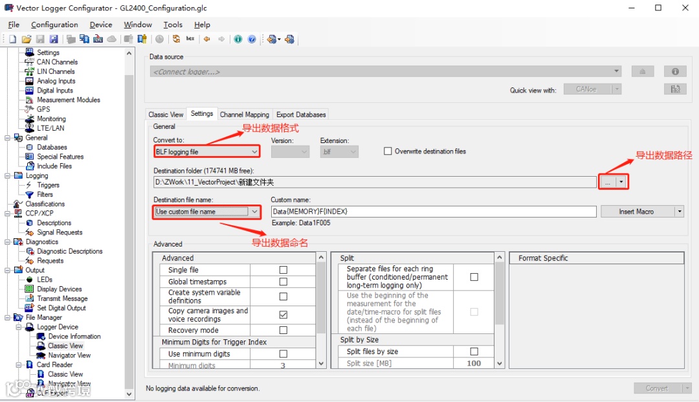Select CAN Channels in the tree
This screenshot has height=402, width=699.
57,62
